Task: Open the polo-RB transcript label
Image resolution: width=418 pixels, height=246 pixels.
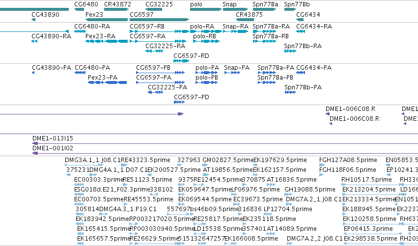Action: click(204, 36)
